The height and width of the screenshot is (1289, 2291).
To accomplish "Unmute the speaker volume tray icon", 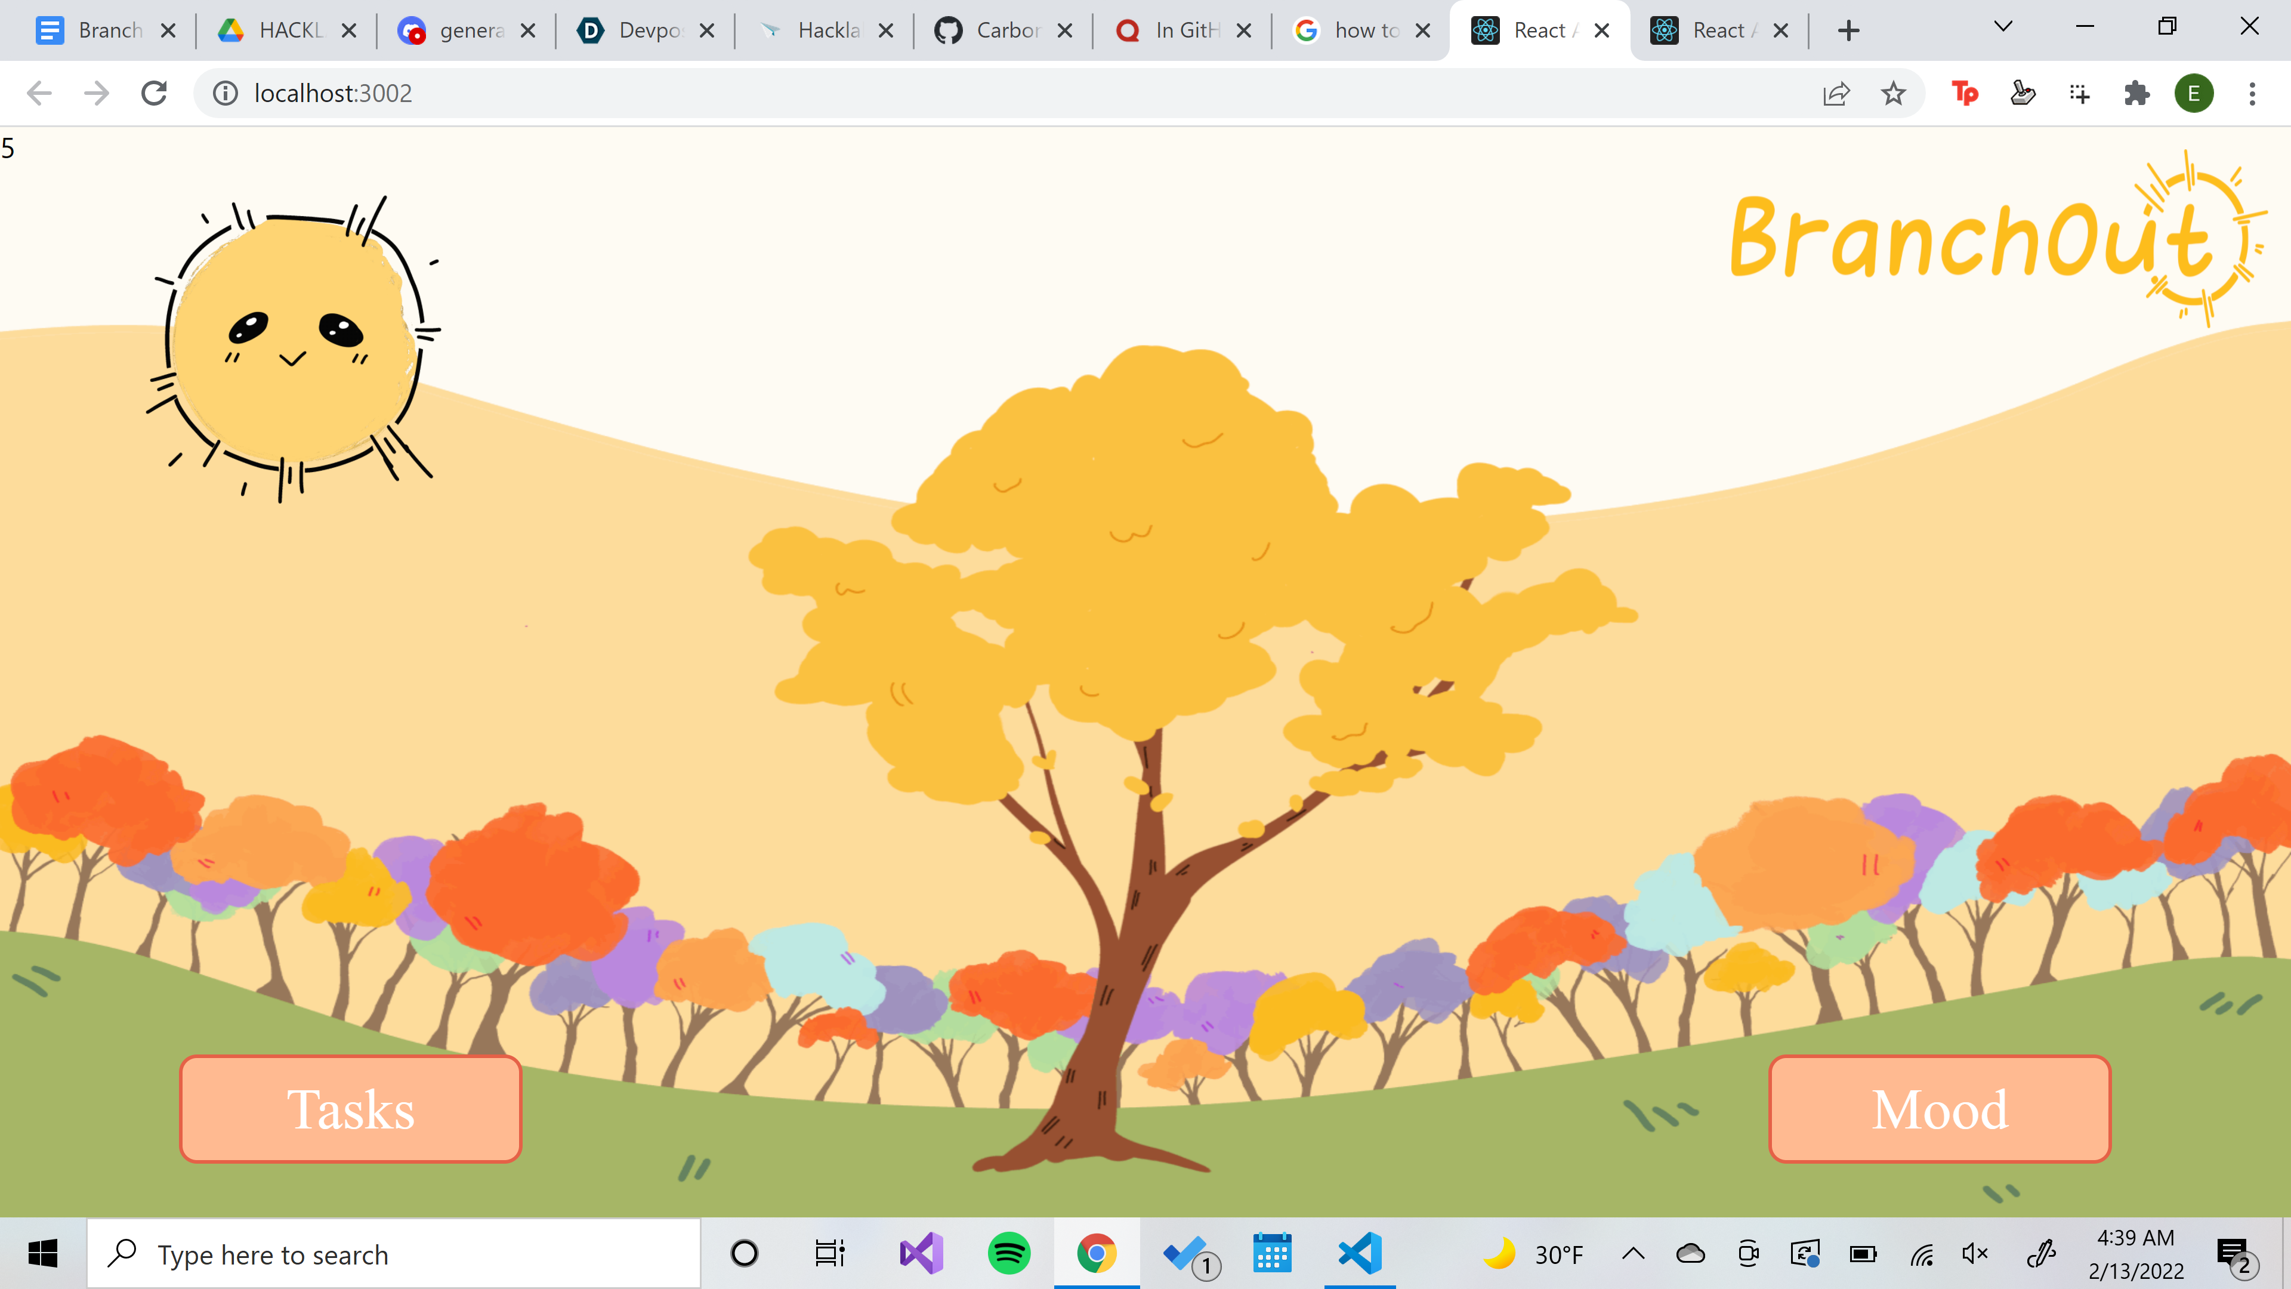I will tap(1974, 1254).
